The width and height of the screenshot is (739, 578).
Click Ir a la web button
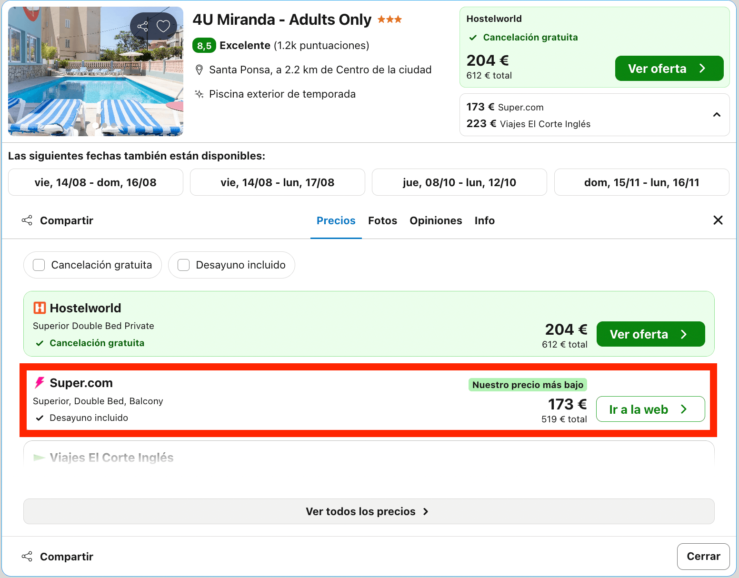click(x=650, y=409)
